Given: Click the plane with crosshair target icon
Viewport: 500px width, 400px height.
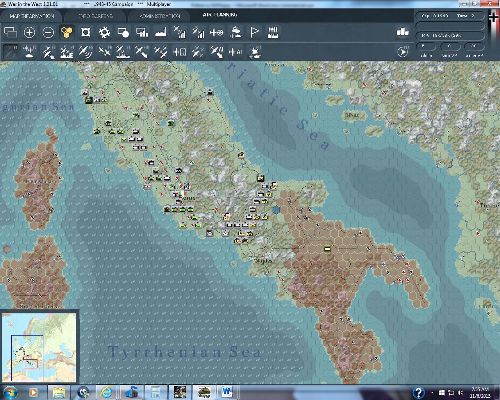Looking at the screenshot, I should click(217, 32).
